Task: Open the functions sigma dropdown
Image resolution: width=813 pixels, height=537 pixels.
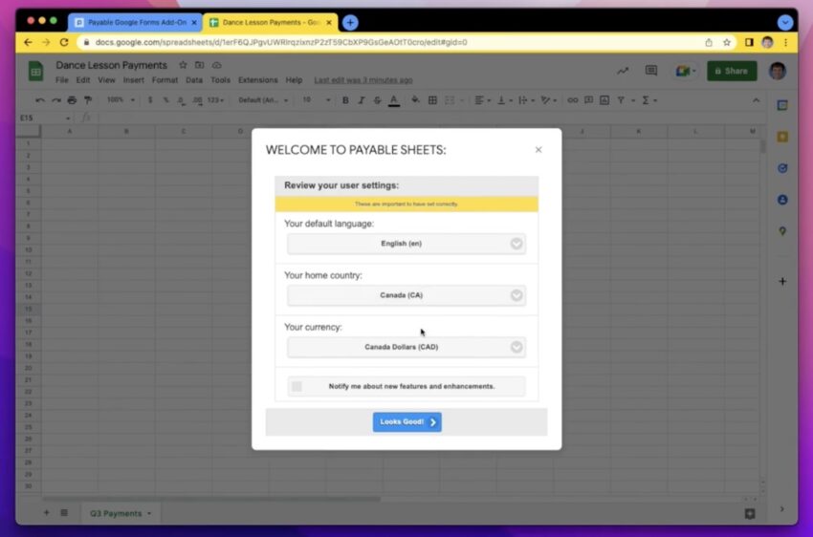Action: click(x=649, y=100)
